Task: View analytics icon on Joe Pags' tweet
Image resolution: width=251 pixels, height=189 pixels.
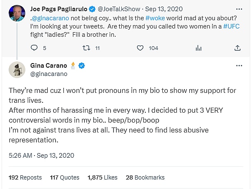Action: [198, 48]
